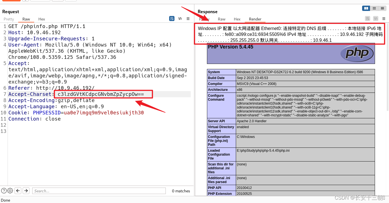Open the search options gear icon
This screenshot has height=203, width=389.
pos(10,191)
